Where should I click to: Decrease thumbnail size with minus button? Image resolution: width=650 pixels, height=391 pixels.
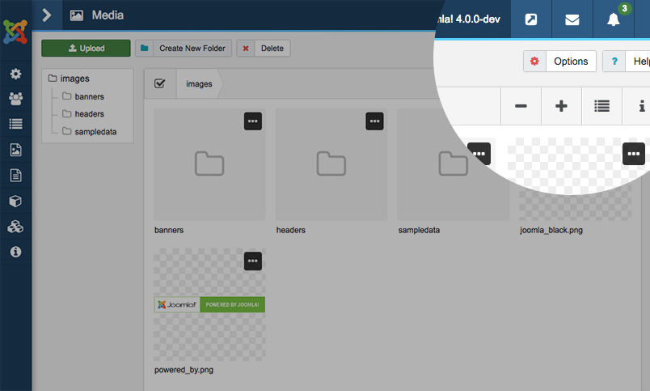(x=521, y=106)
